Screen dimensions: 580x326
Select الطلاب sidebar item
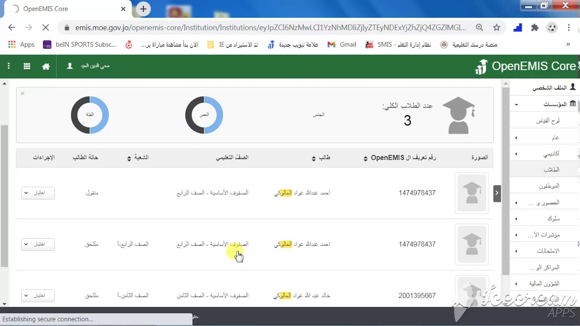point(544,170)
